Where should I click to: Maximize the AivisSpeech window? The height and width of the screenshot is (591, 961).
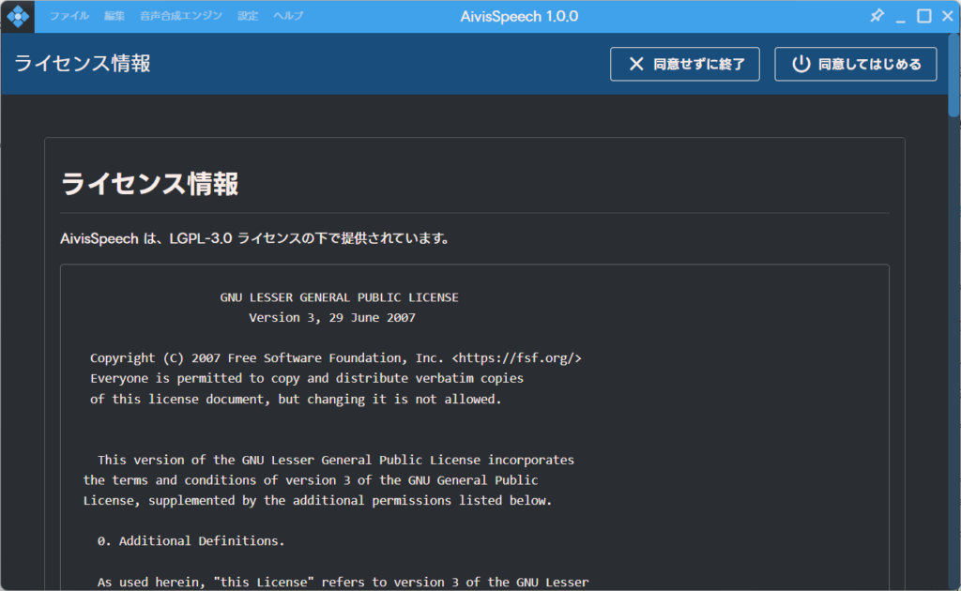(x=924, y=16)
